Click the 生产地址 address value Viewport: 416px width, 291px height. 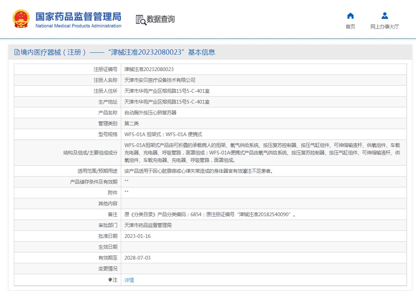[167, 102]
